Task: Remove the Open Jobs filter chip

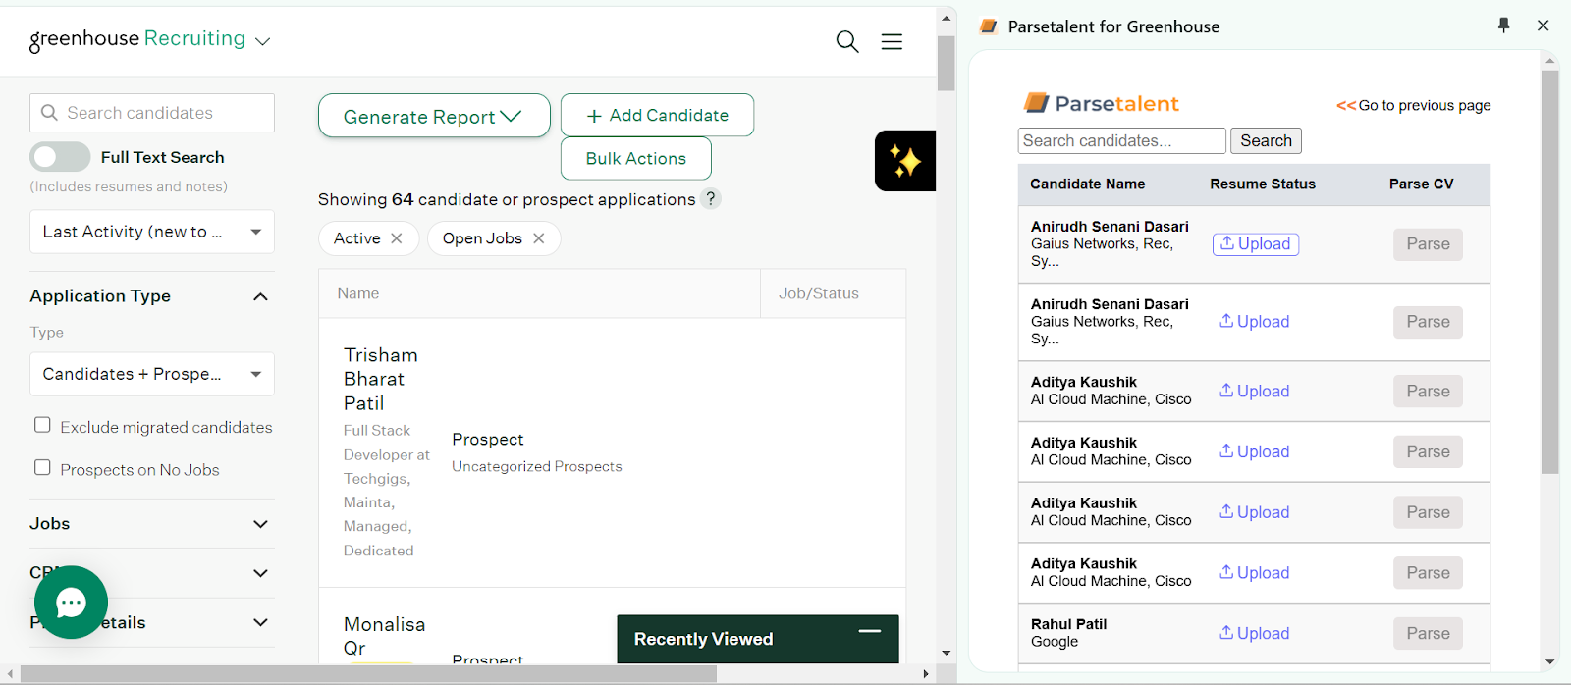Action: [539, 238]
